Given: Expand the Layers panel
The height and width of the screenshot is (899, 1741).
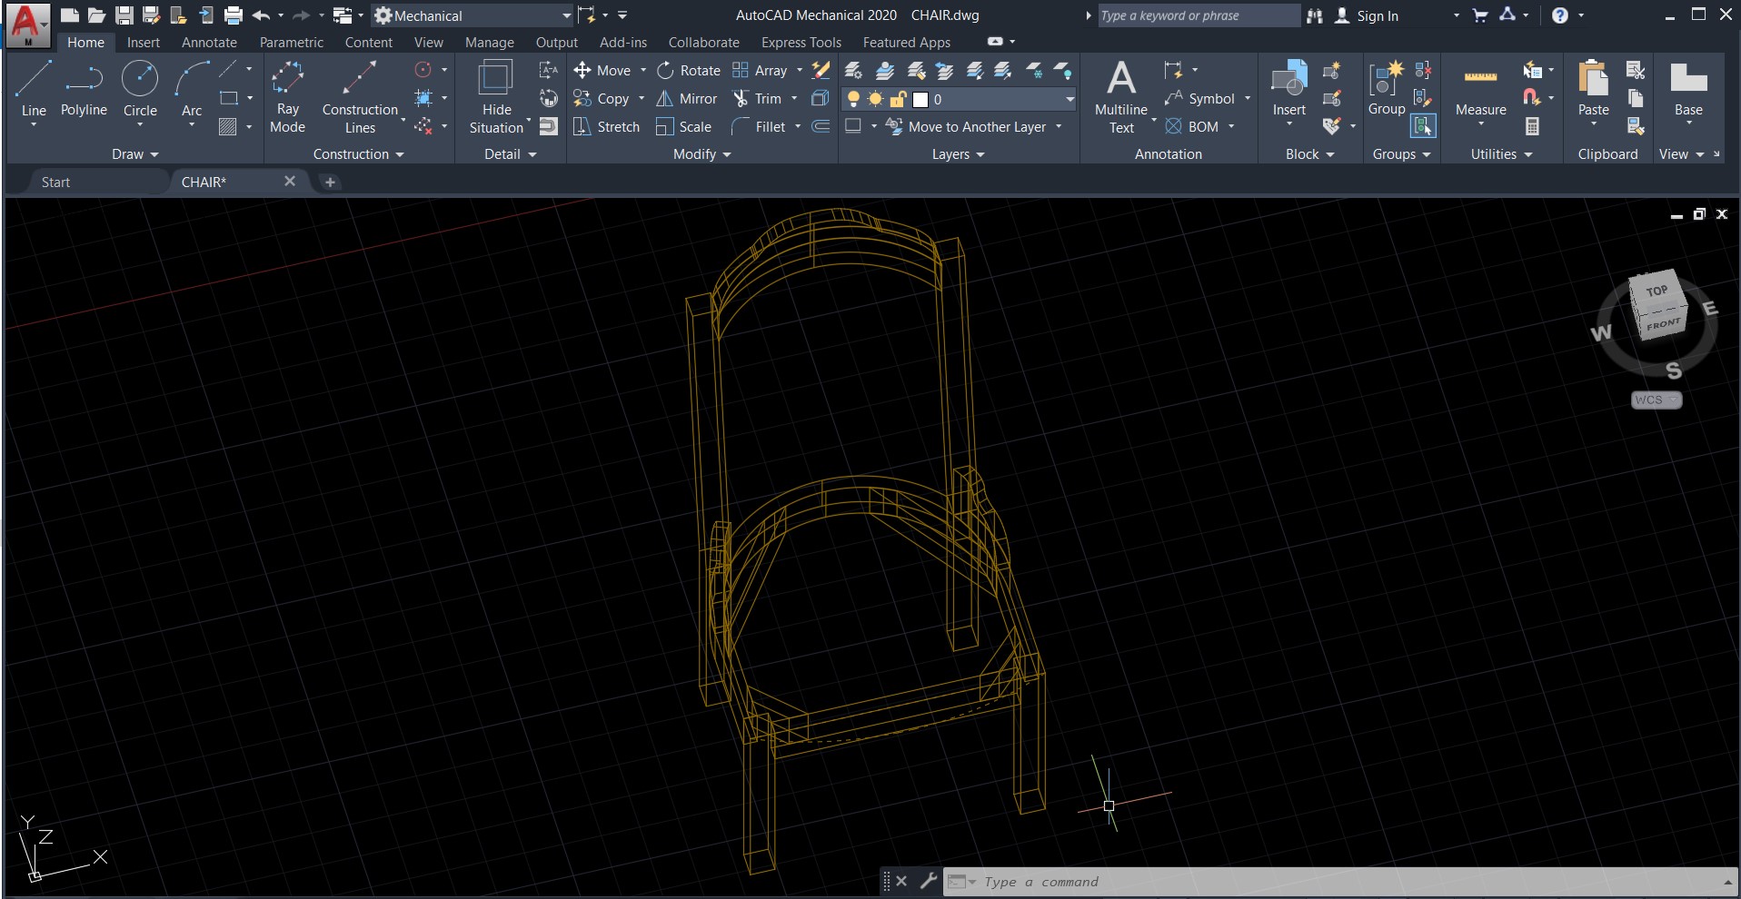Looking at the screenshot, I should tap(958, 154).
